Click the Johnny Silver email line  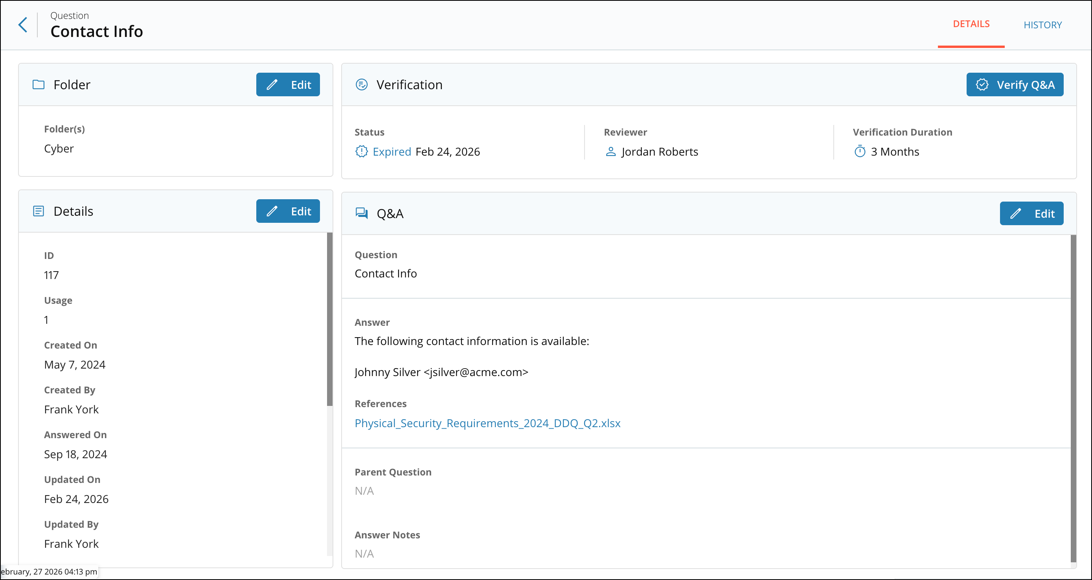click(x=441, y=372)
